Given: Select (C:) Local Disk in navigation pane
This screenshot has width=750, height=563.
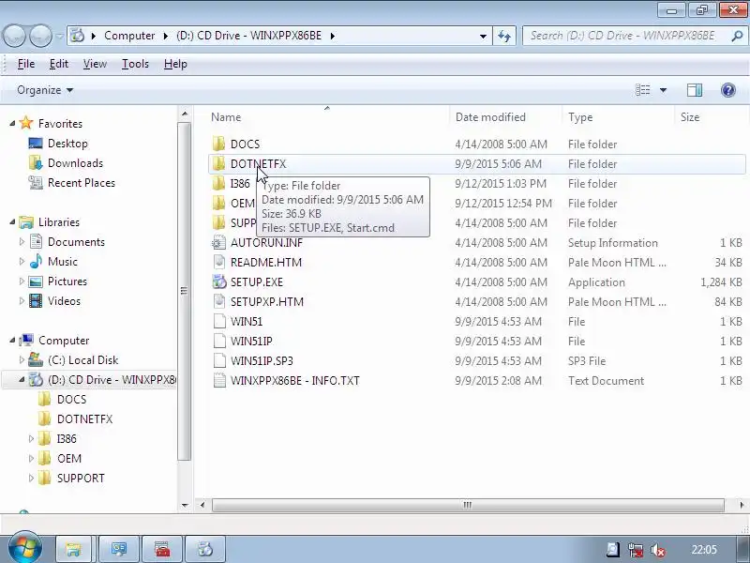Looking at the screenshot, I should coord(82,360).
